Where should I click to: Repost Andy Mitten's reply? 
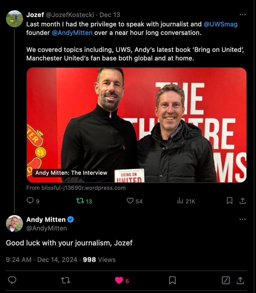[66, 280]
